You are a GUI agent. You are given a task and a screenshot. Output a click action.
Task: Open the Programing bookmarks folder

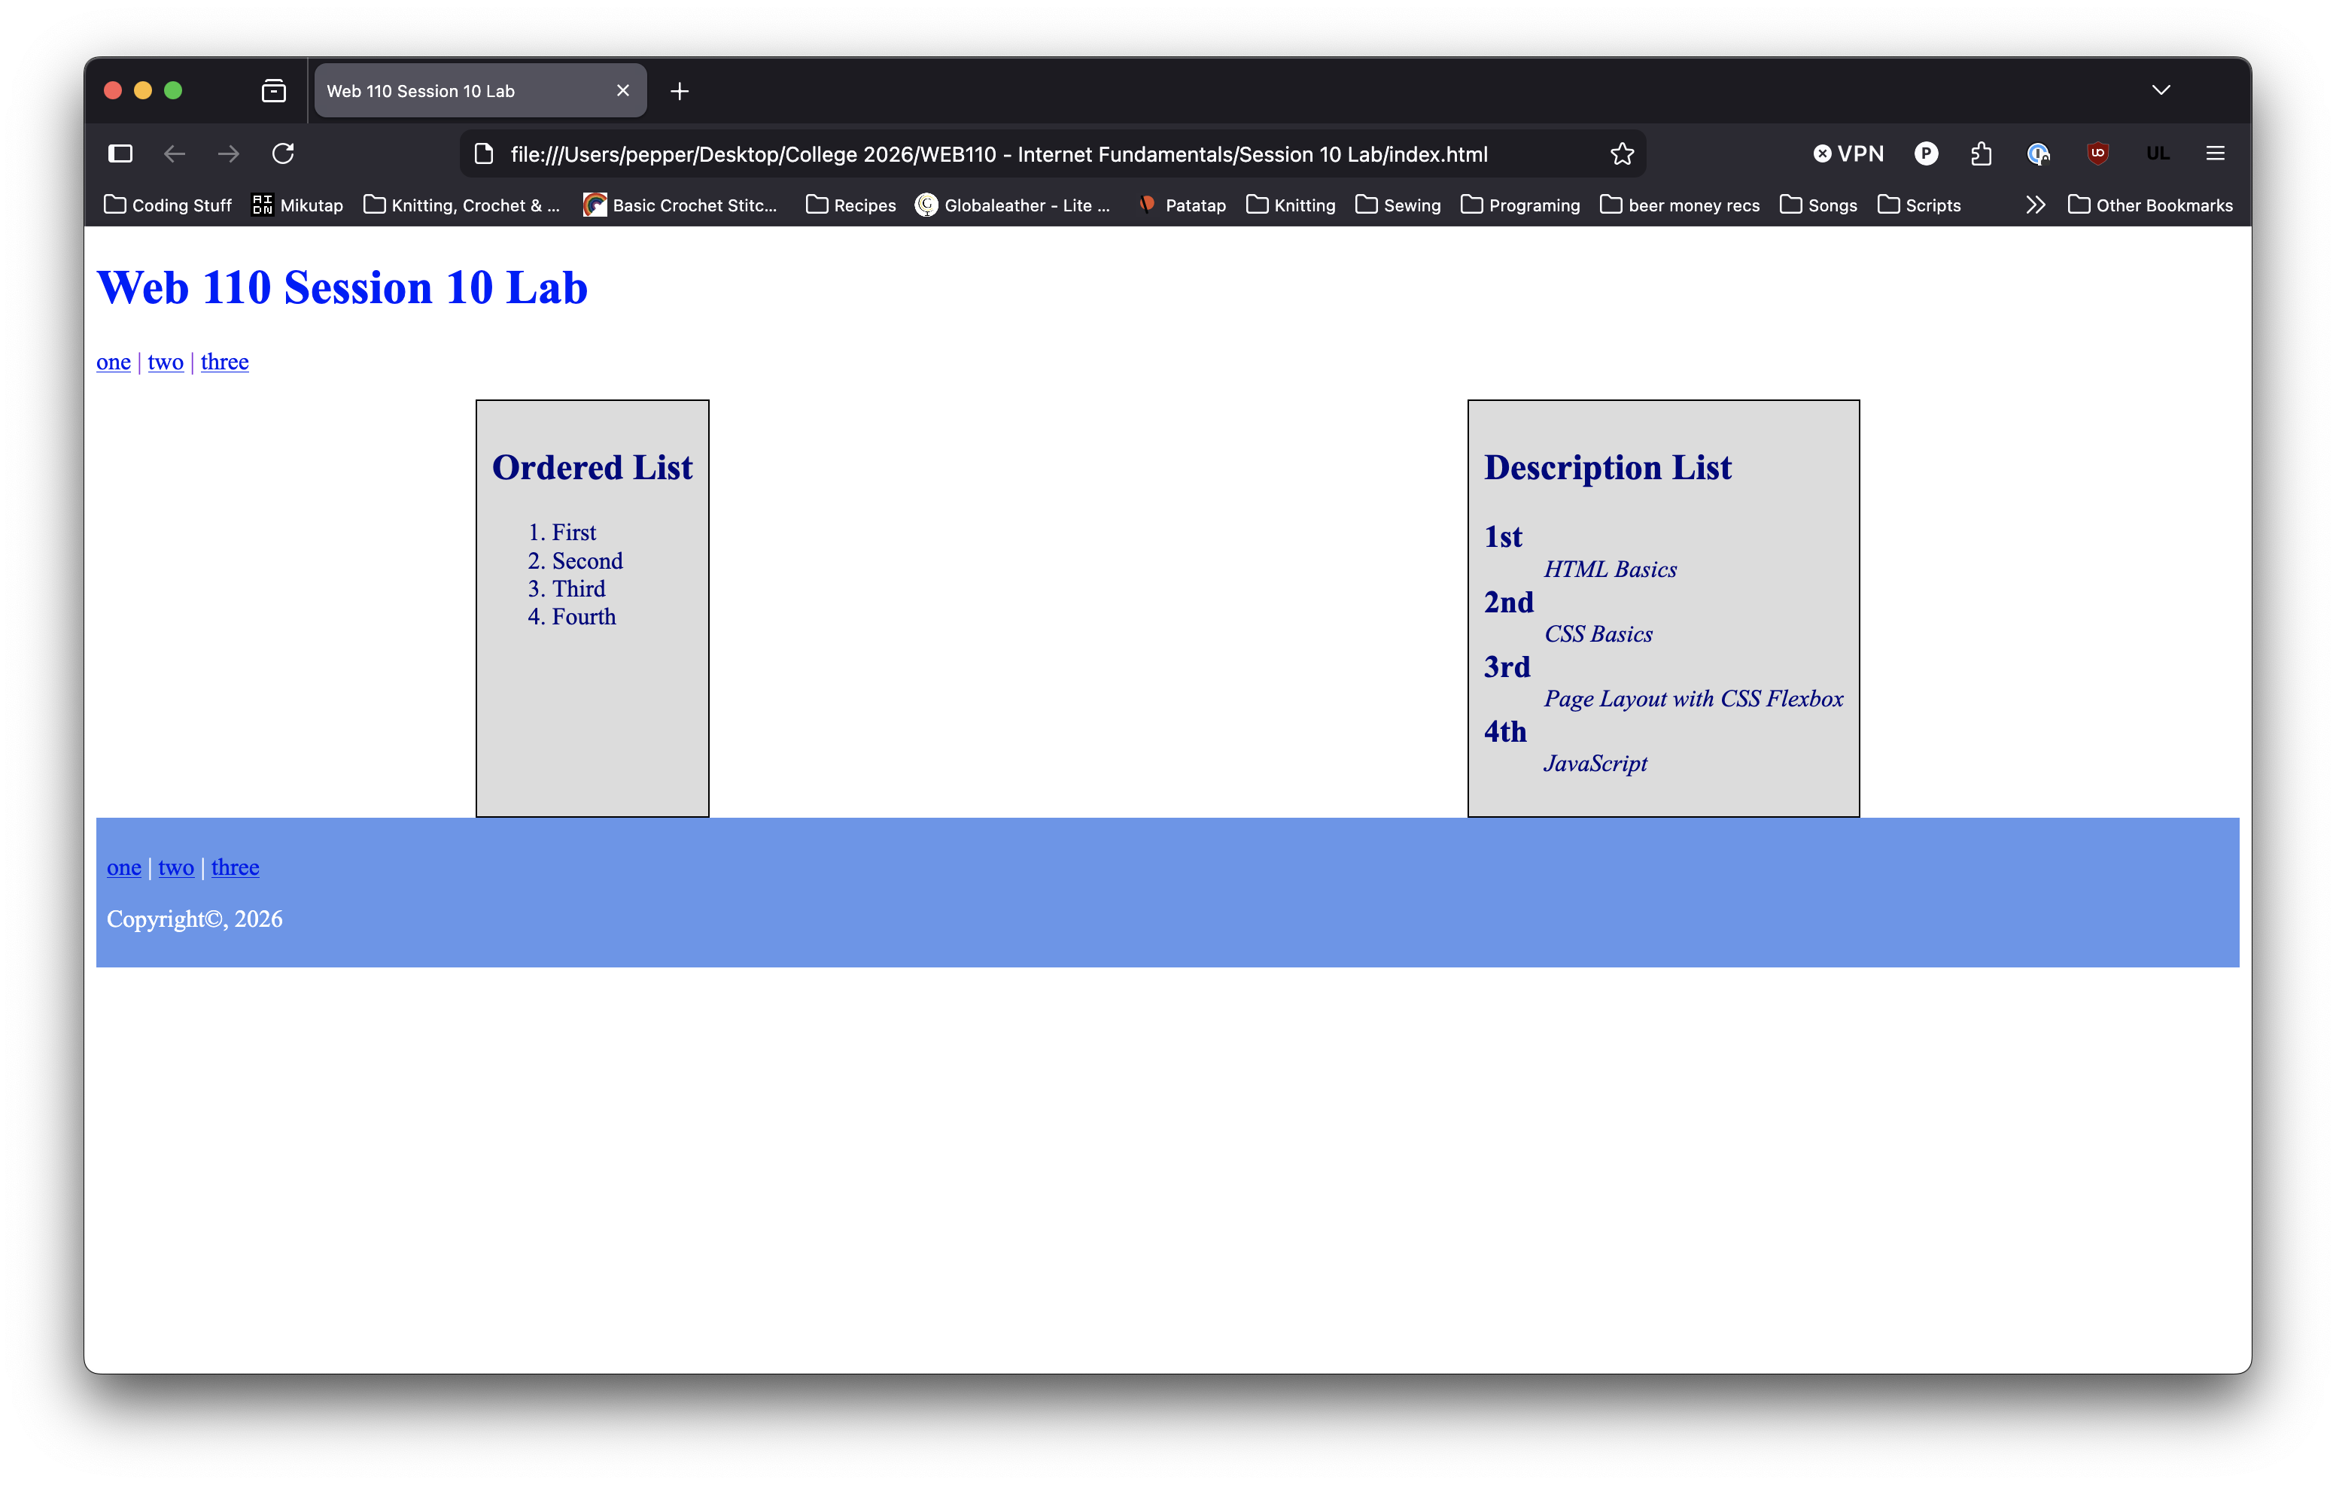[x=1520, y=205]
